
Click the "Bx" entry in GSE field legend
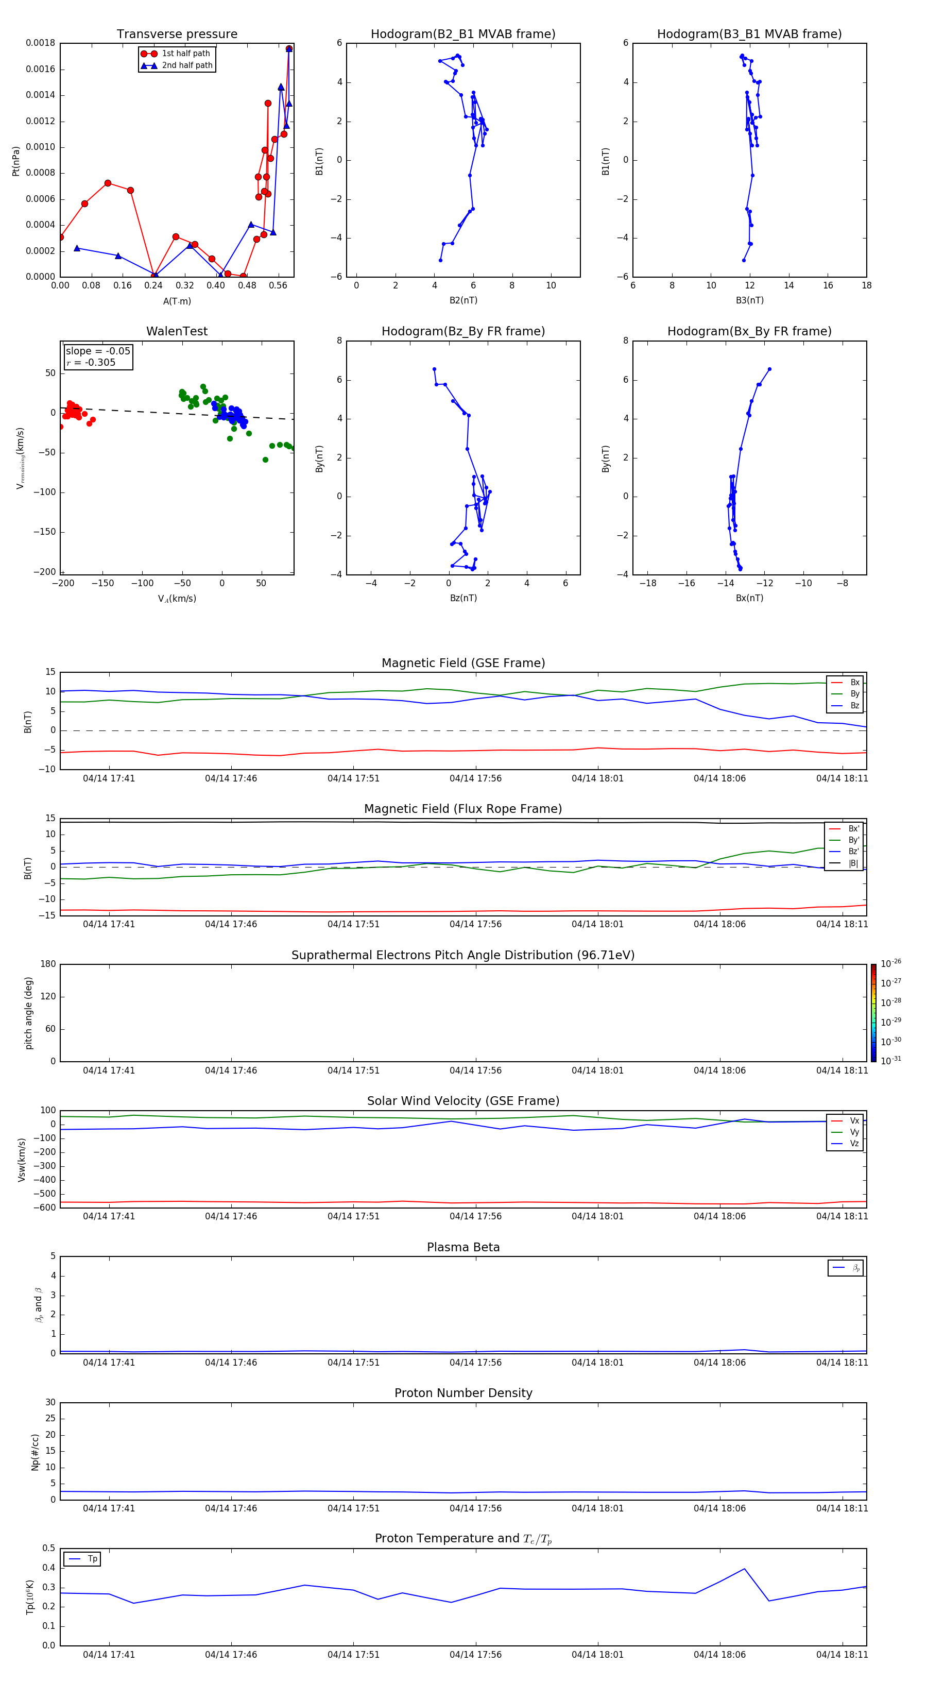[845, 683]
